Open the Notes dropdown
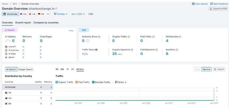This screenshot has height=111, width=229. click(x=121, y=82)
